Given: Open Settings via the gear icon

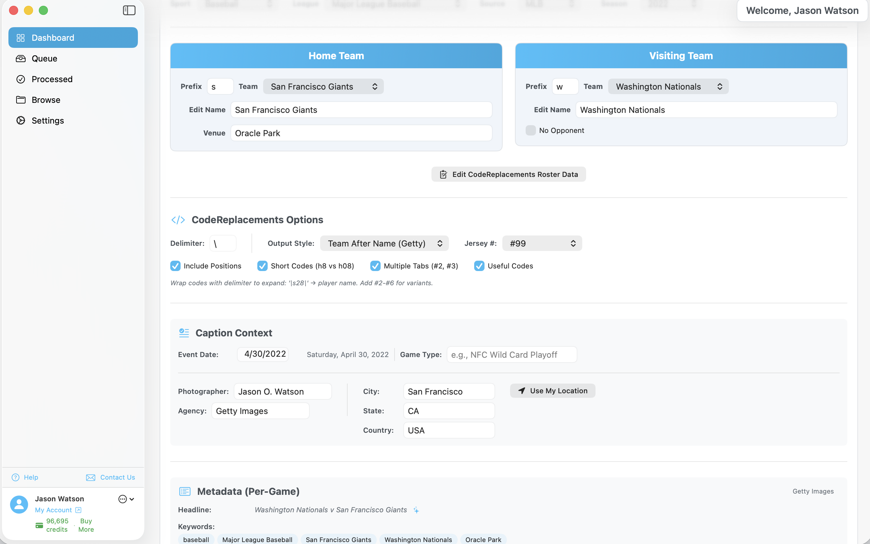Looking at the screenshot, I should [21, 121].
